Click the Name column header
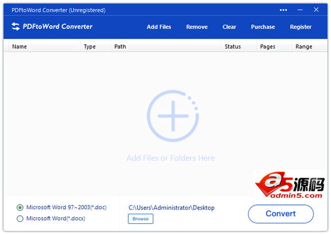The image size is (331, 234). click(19, 46)
